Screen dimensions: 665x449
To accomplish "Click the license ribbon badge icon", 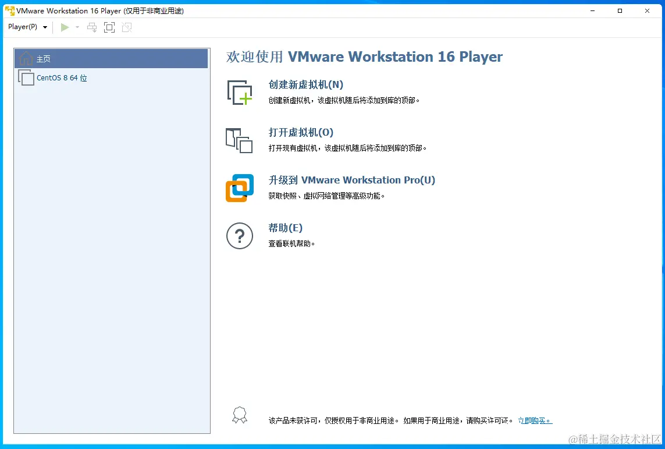I will 240,415.
